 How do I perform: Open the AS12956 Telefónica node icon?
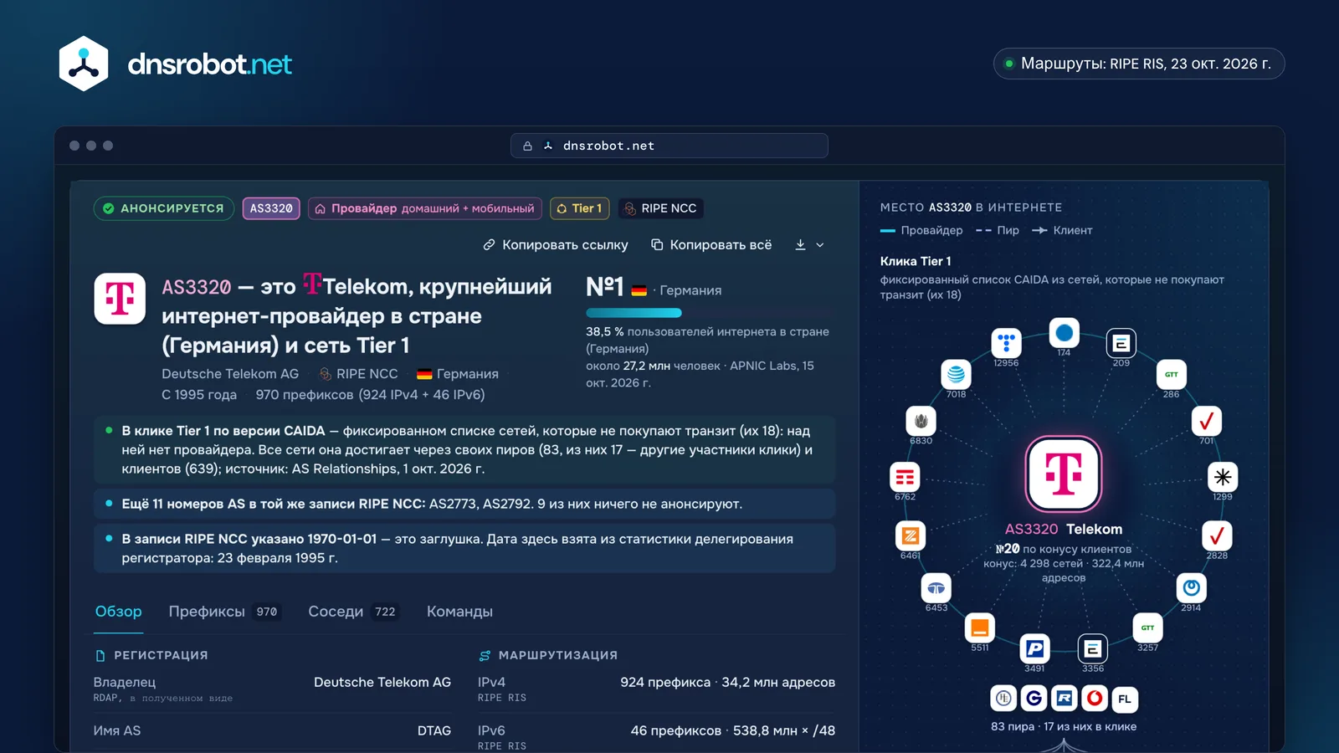point(1006,343)
